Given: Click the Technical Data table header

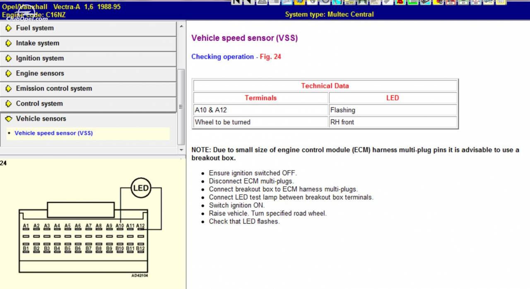Looking at the screenshot, I should coord(325,86).
